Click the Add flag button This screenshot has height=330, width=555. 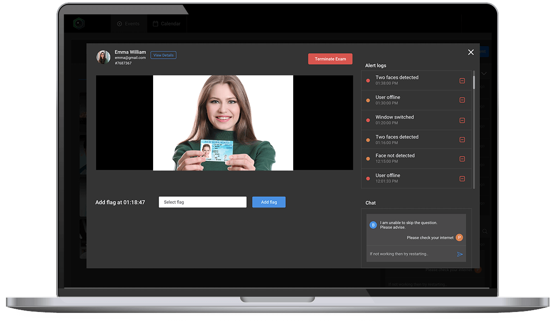[269, 202]
